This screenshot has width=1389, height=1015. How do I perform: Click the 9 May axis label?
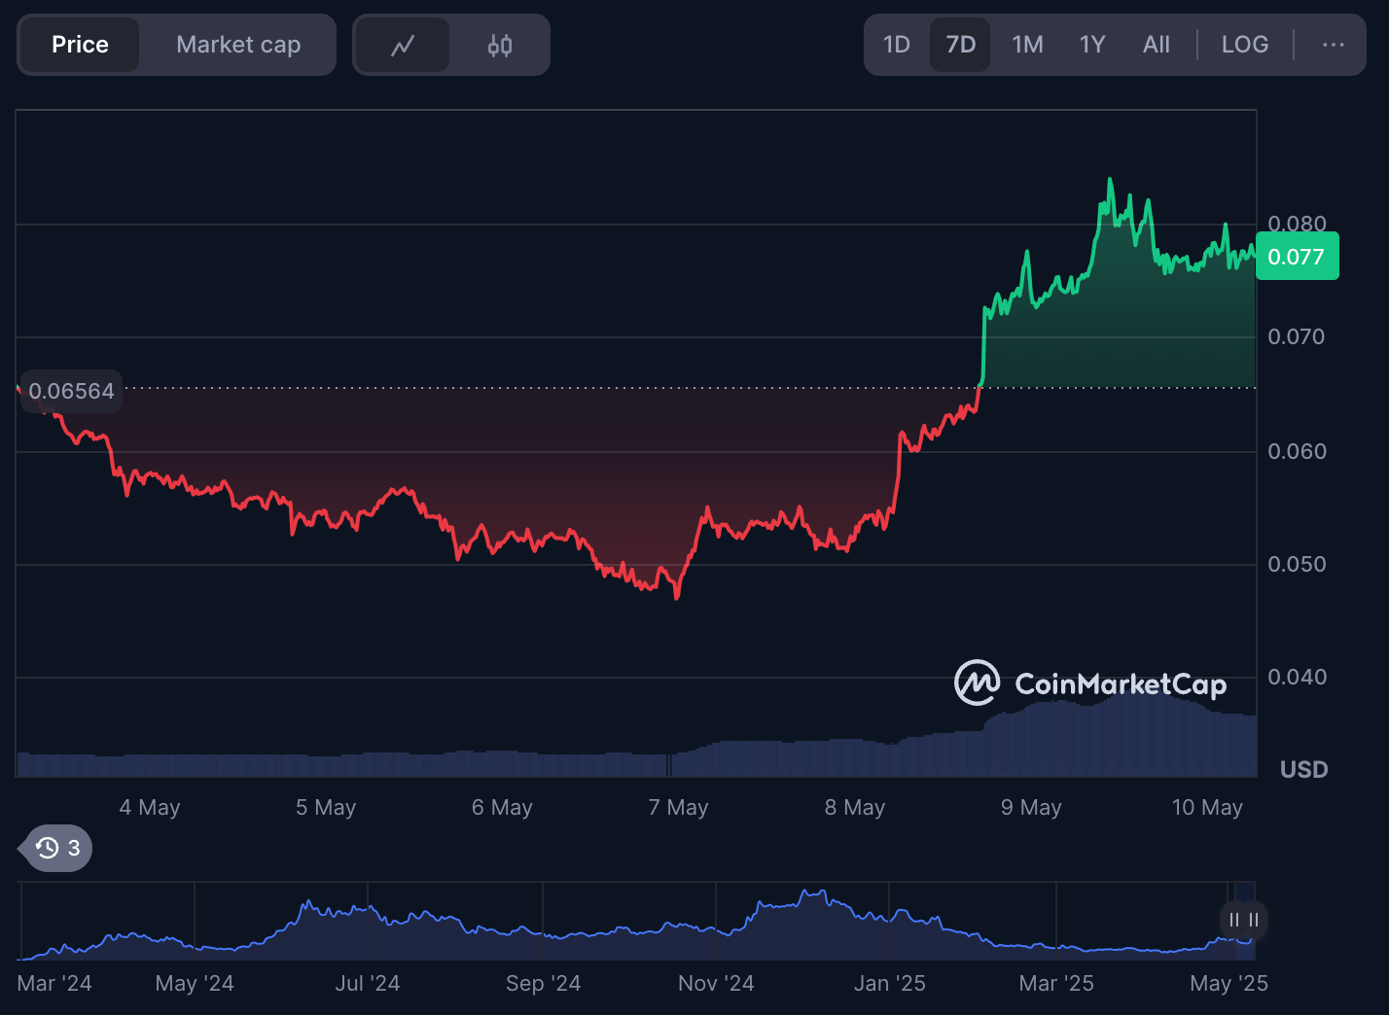coord(1030,807)
